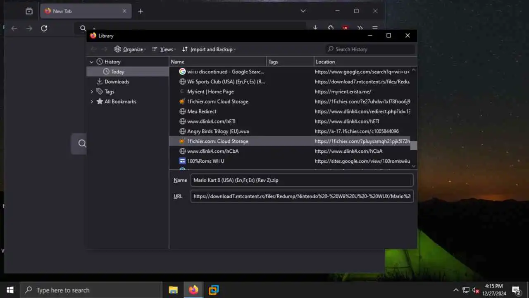The height and width of the screenshot is (298, 529).
Task: Click the Myrient Home Page favicon
Action: pyautogui.click(x=182, y=91)
